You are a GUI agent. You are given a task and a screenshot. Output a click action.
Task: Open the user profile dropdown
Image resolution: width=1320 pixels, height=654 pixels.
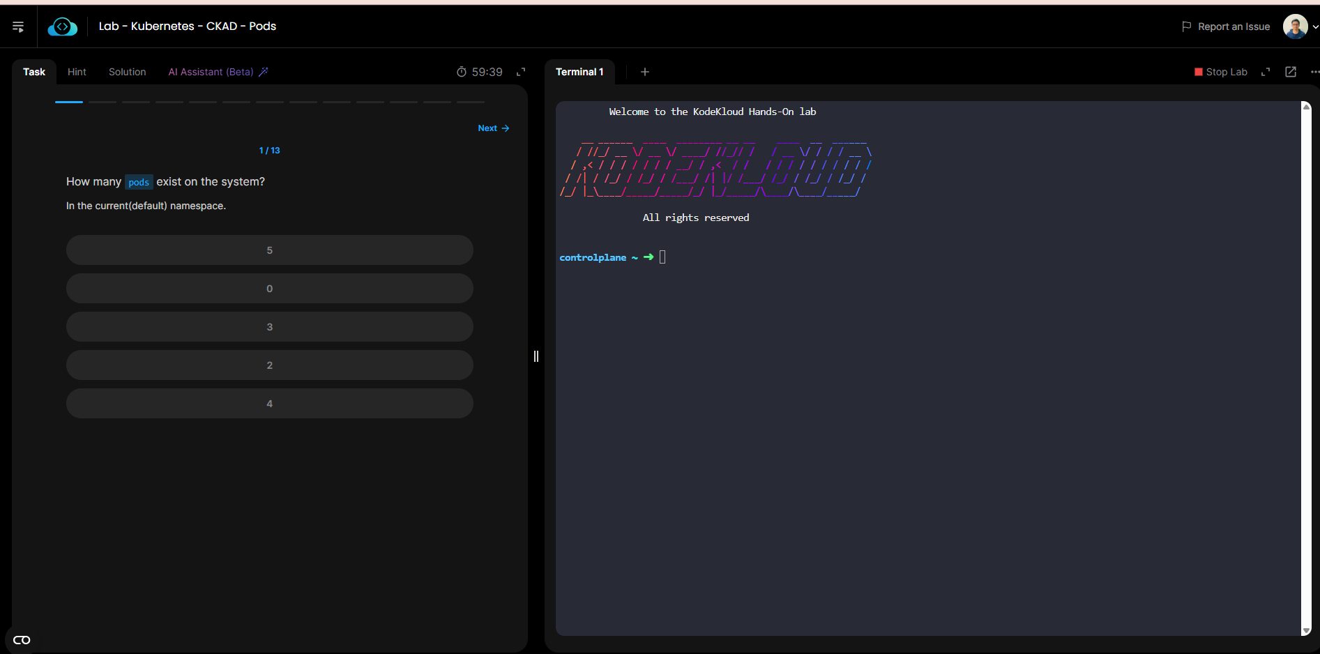pos(1300,26)
